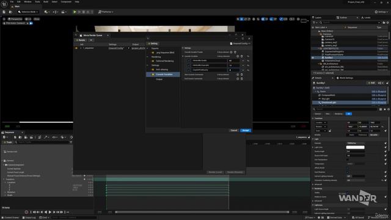This screenshot has height=220, width=391.
Task: Toggle the Use Temperature checkbox
Action: pos(348,159)
